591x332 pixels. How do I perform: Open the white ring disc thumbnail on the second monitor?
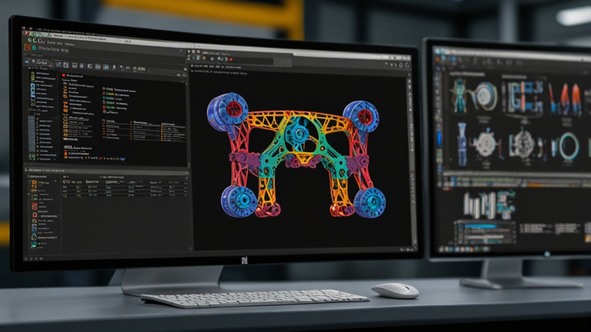(x=485, y=97)
